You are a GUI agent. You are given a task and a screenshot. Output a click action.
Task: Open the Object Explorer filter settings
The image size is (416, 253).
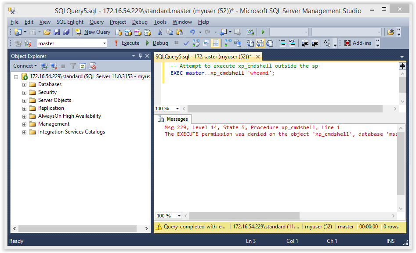point(73,66)
